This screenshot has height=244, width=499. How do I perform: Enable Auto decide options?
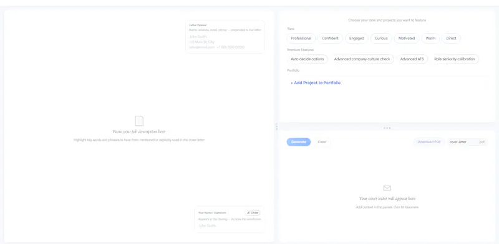click(308, 59)
